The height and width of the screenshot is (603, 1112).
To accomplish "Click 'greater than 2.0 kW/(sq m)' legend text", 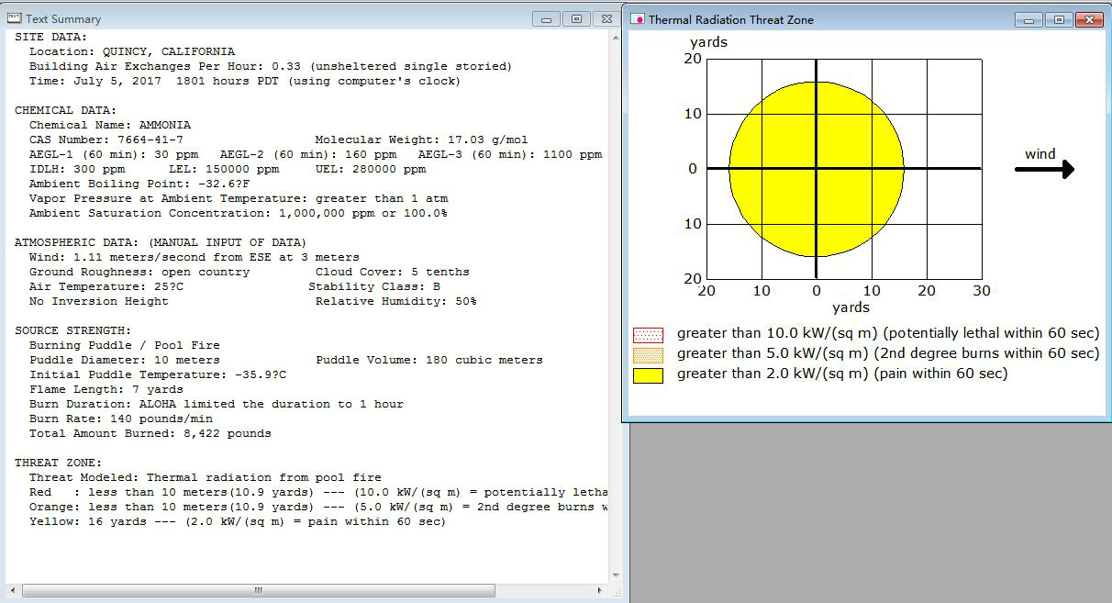I will (842, 374).
